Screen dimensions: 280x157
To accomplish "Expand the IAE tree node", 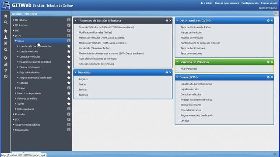I will click(x=14, y=31).
